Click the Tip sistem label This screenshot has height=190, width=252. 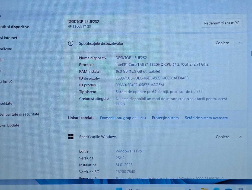(88, 92)
